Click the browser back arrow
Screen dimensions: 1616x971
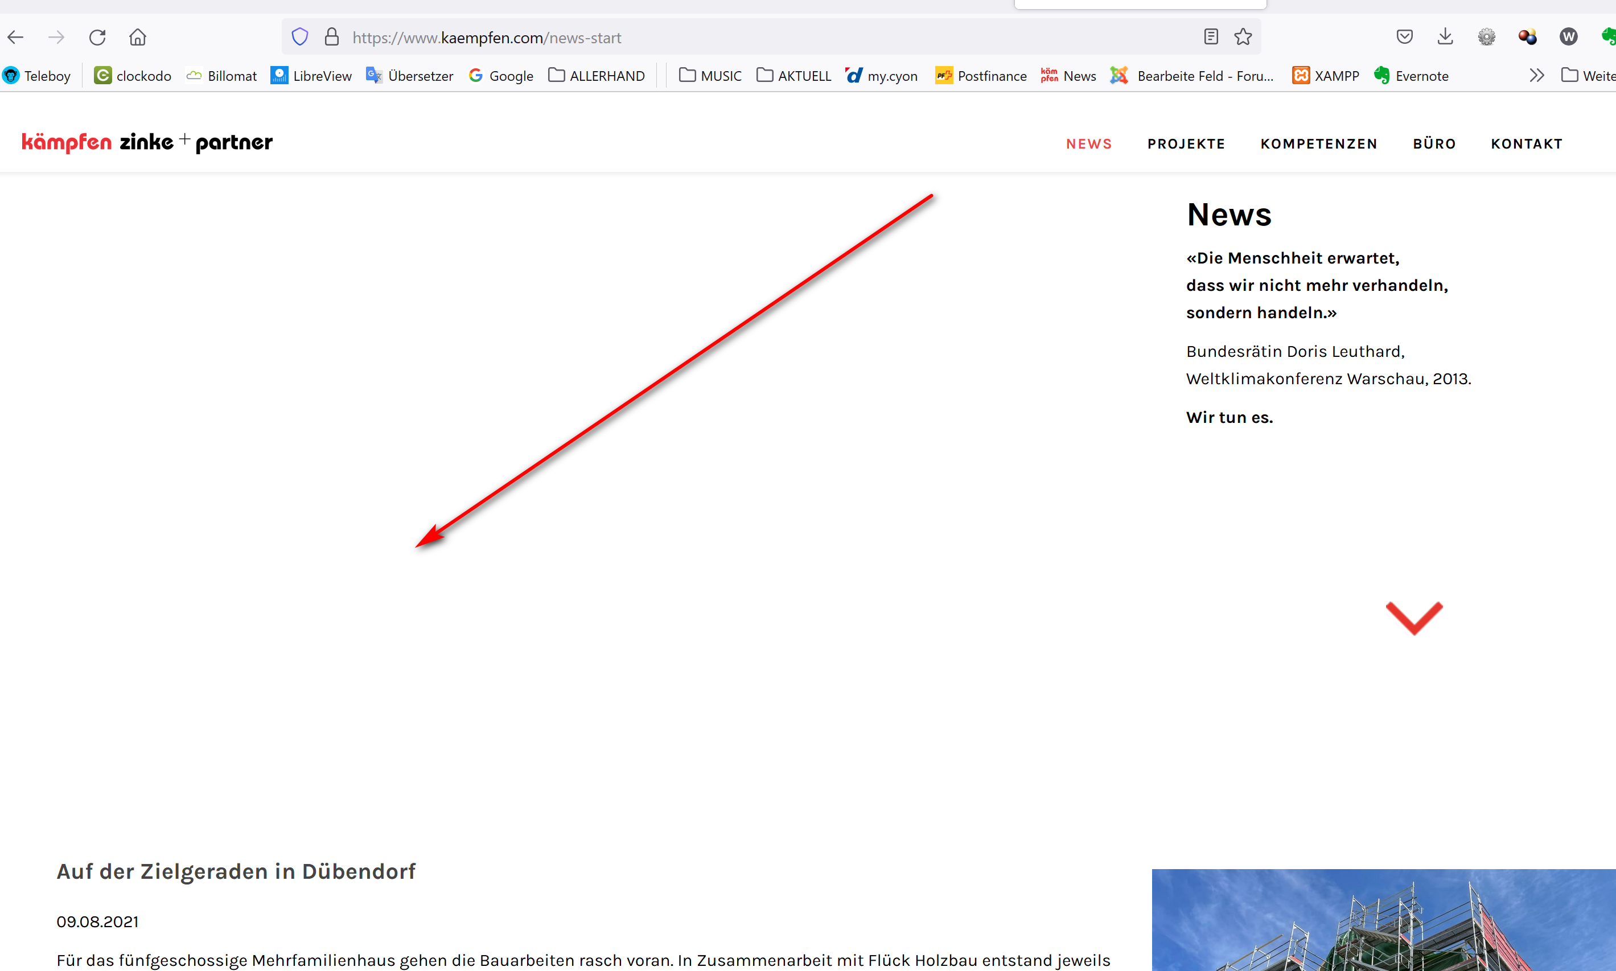(x=16, y=38)
